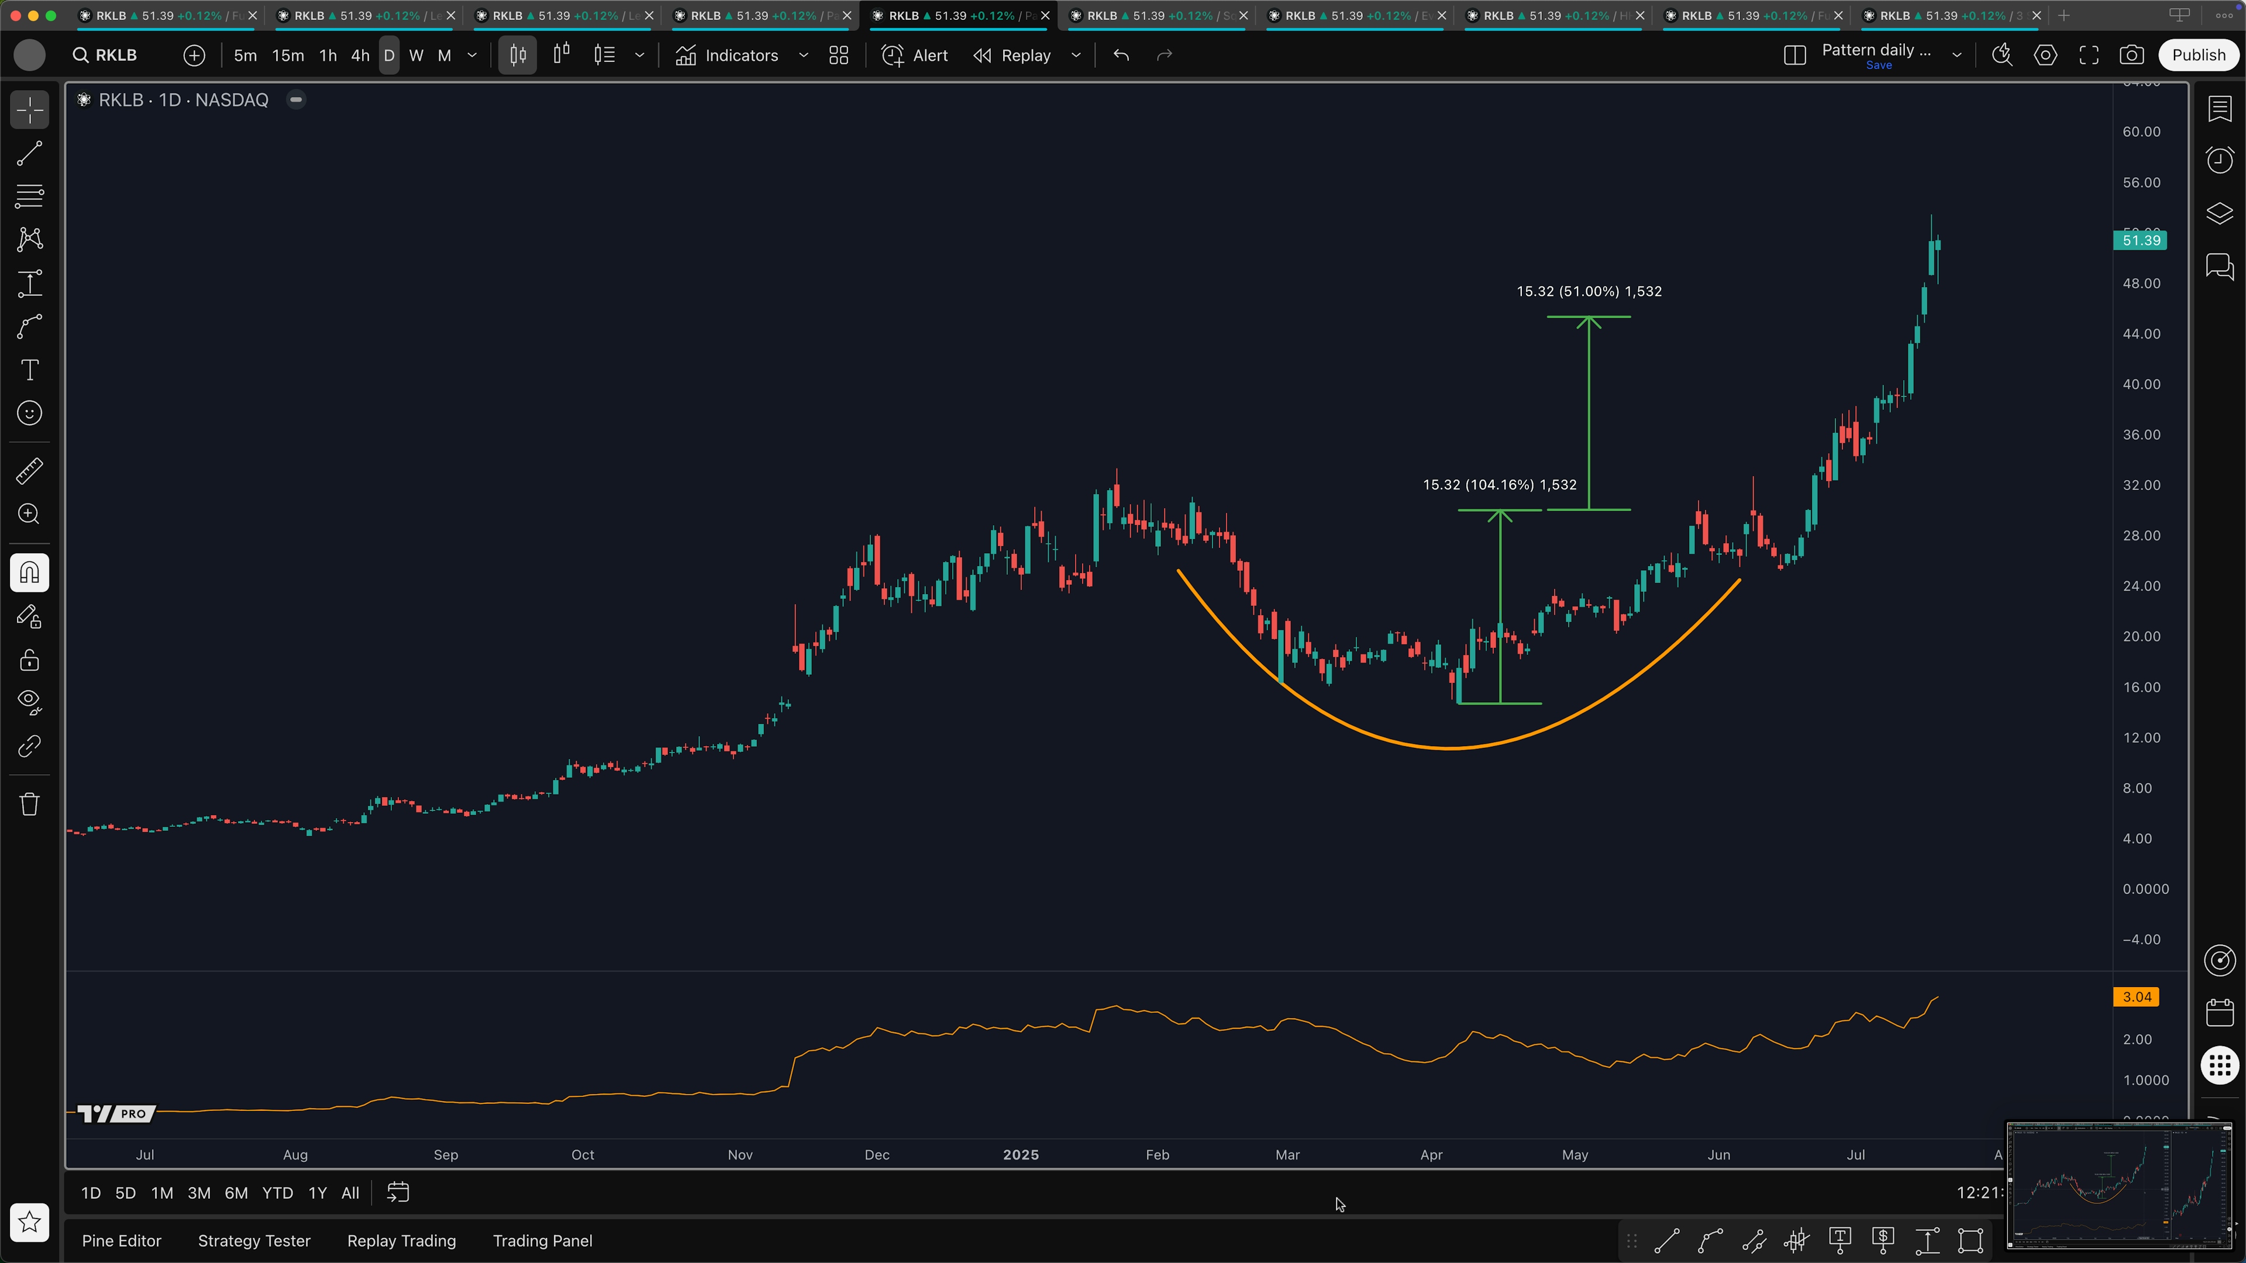
Task: Switch to 1h timeframe
Action: click(328, 56)
